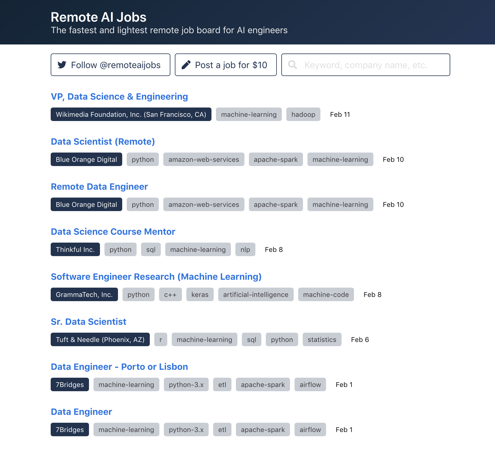Open the Data Engineer - Porto or Lisbon listing
The height and width of the screenshot is (452, 495).
119,367
